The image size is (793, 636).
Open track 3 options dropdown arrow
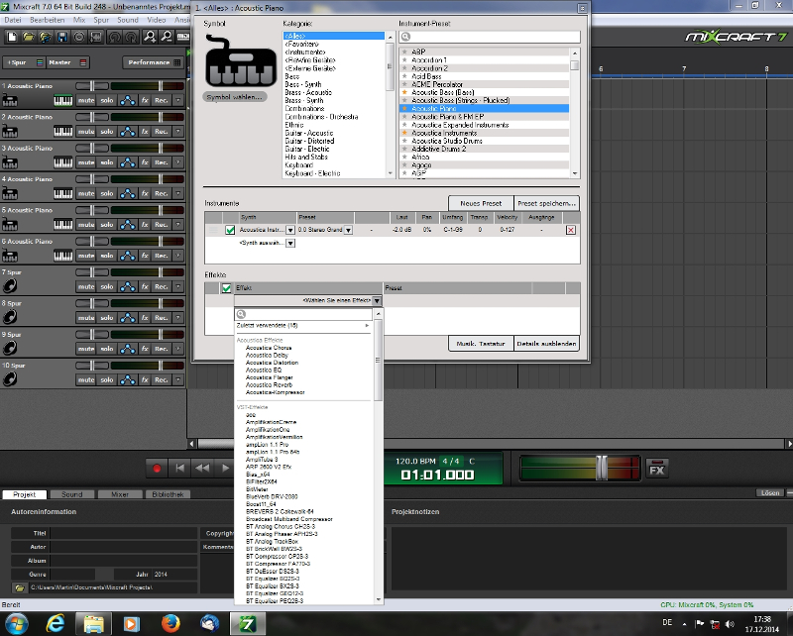click(178, 162)
